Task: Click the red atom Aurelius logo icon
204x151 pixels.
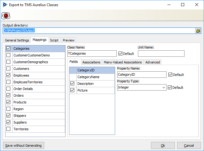Action: click(5, 16)
